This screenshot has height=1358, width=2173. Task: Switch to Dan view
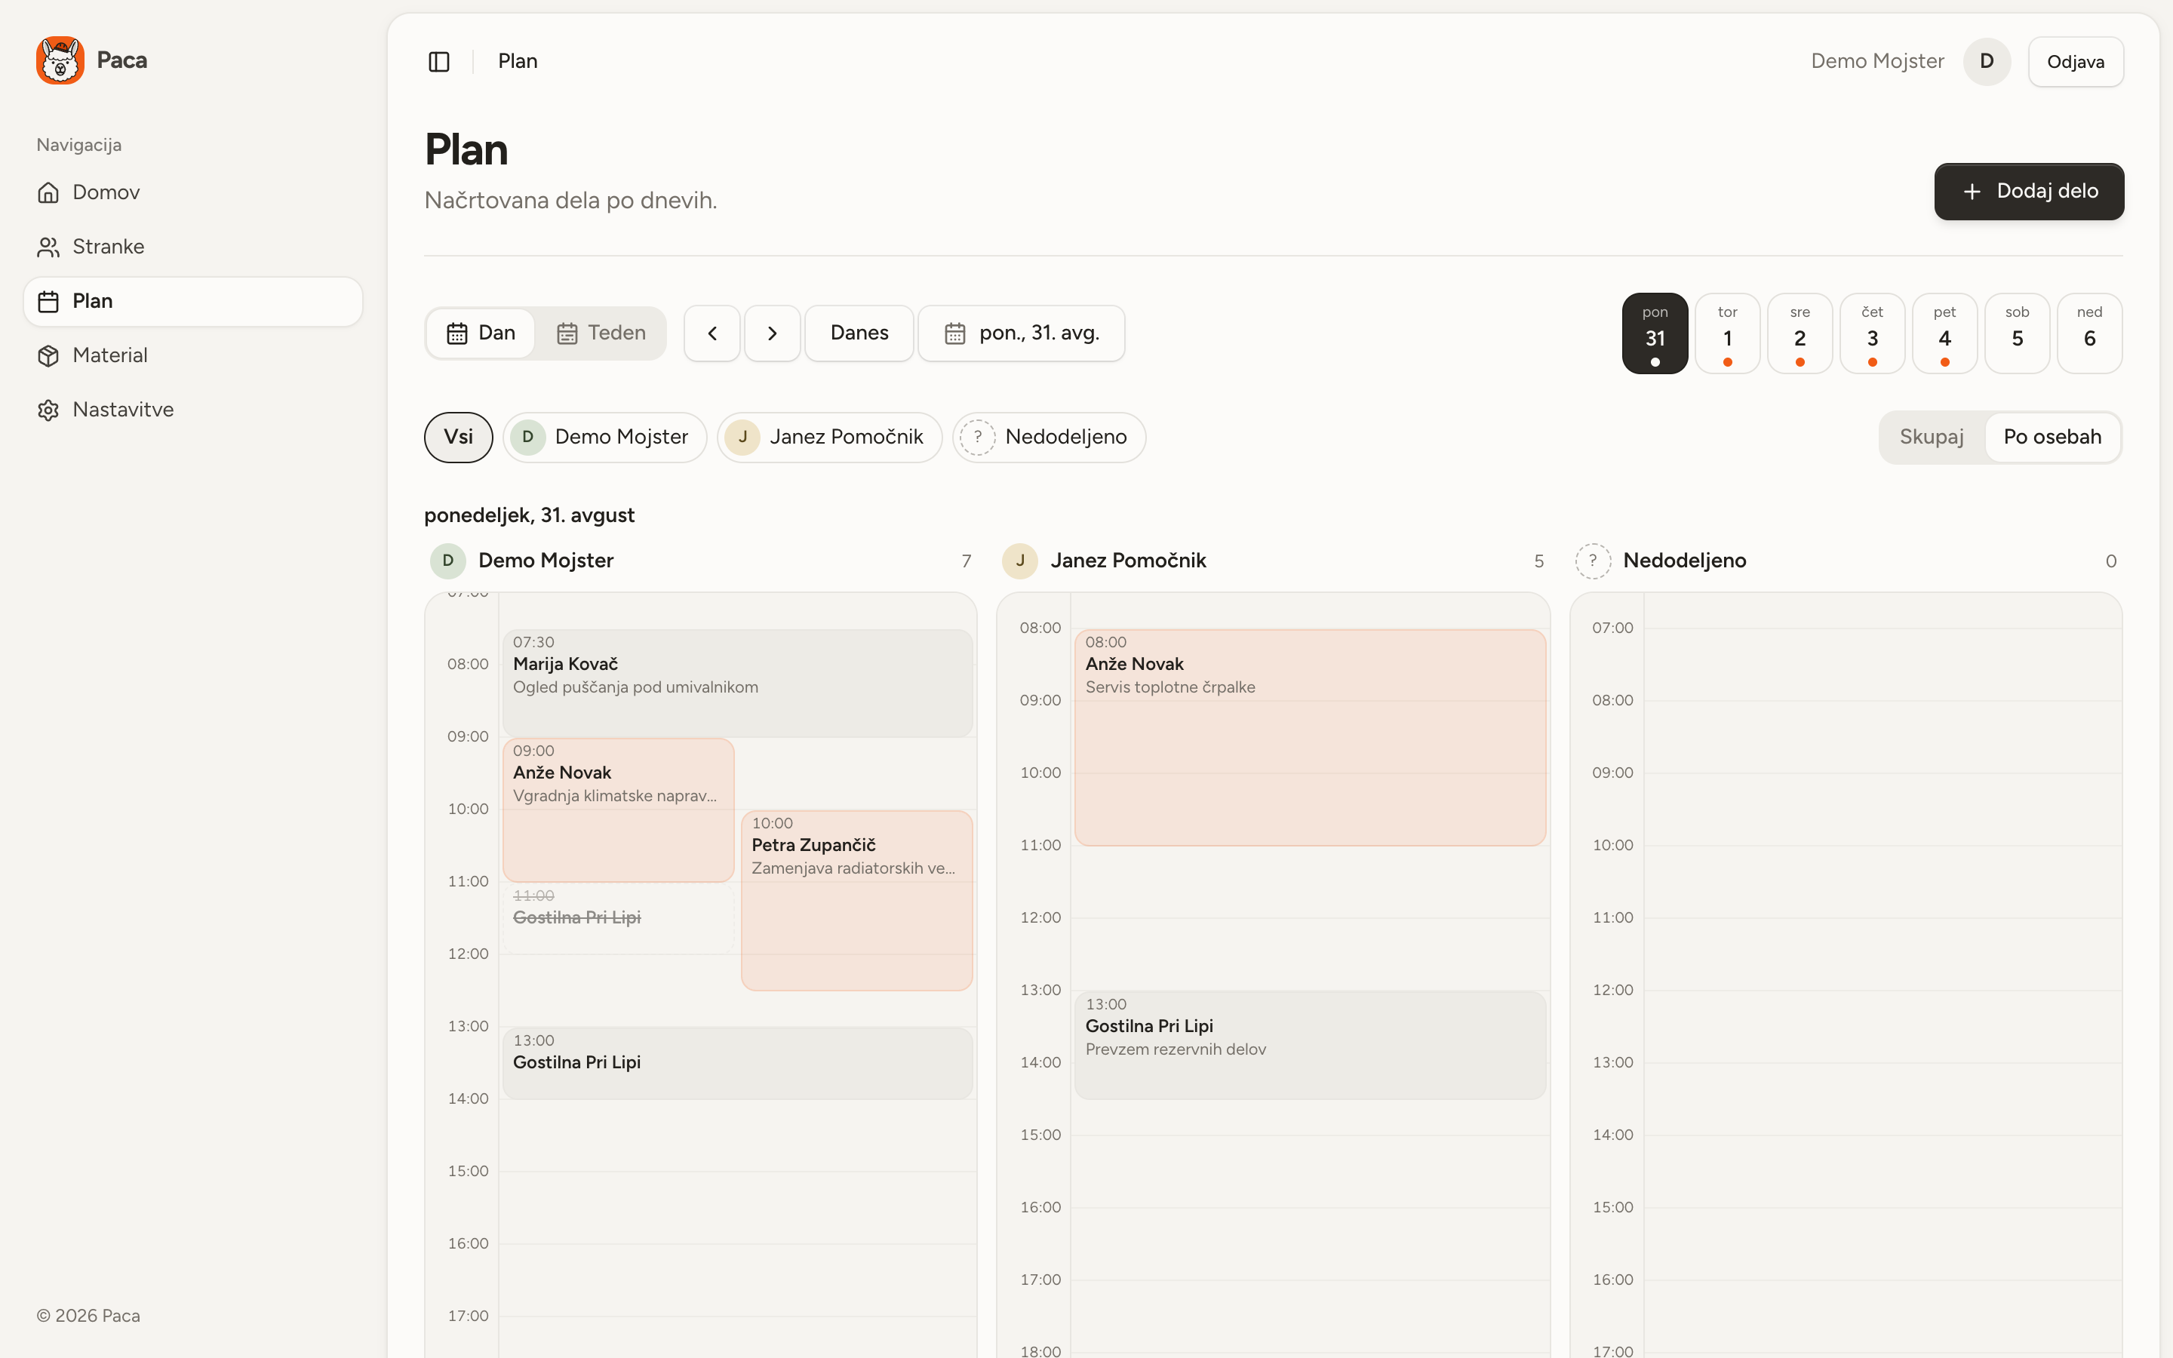point(481,333)
